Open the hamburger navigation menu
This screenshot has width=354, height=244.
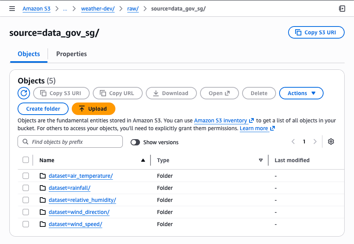(x=12, y=9)
